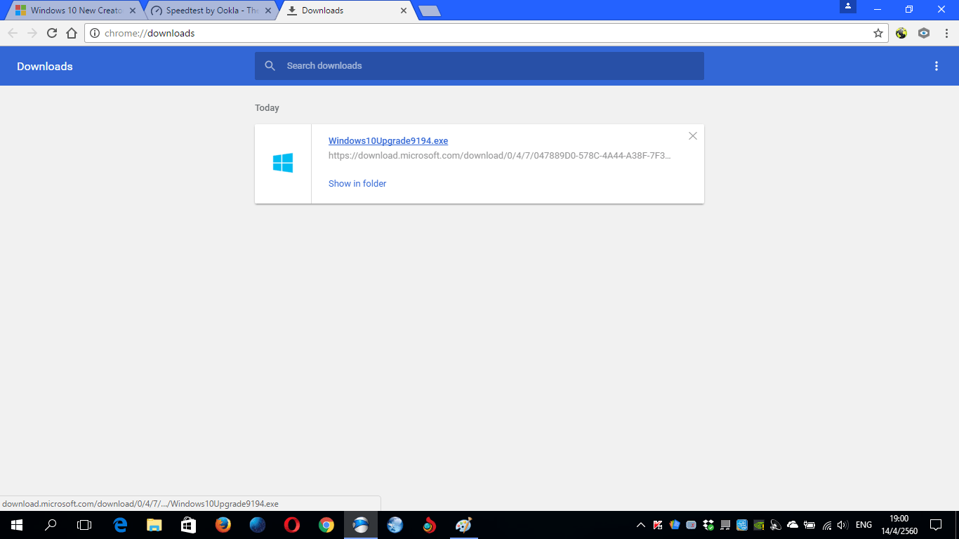Click the Windows logo file icon of the download
This screenshot has width=959, height=539.
[x=283, y=163]
